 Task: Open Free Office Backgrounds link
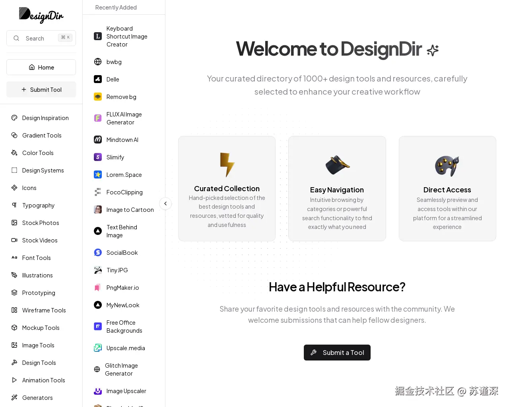pos(124,326)
